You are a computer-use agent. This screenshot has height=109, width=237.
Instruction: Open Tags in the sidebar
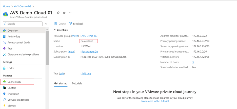click(x=23, y=49)
